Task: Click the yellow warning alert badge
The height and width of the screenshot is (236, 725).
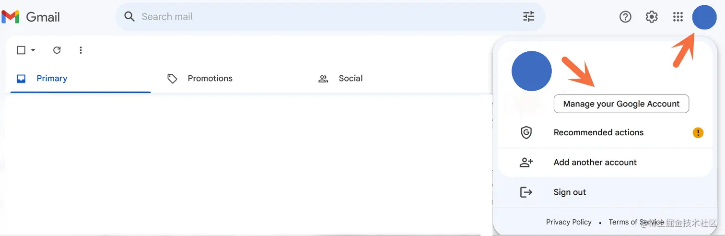Action: click(x=698, y=132)
